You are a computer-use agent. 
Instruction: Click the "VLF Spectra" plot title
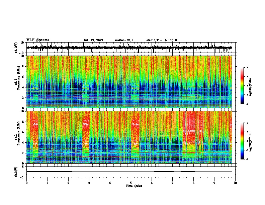pos(38,40)
